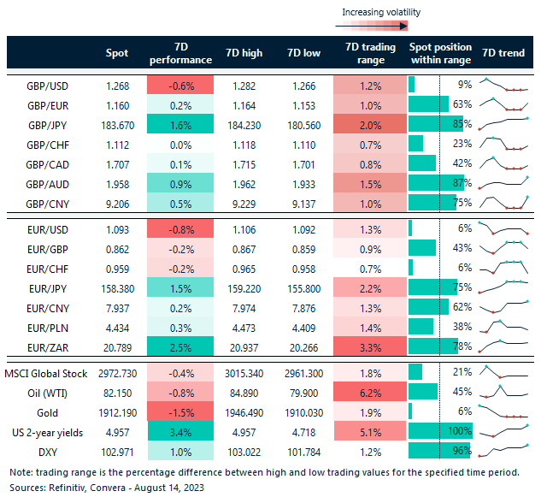Click the GBP/USD 7D trend sparkline
This screenshot has width=541, height=497.
503,85
